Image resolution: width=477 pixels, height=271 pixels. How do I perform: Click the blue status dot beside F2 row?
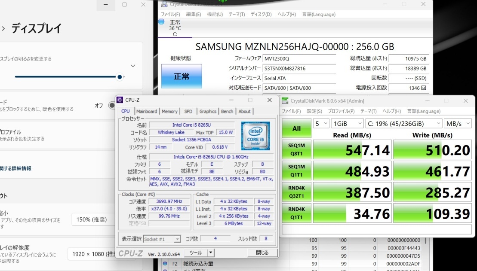165,263
